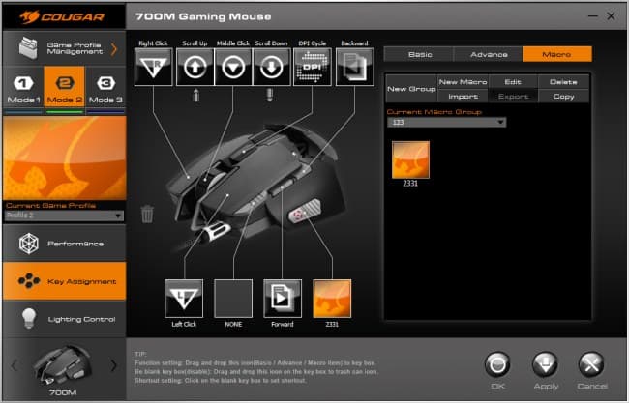Open the Performance section
Image resolution: width=629 pixels, height=403 pixels.
pos(64,244)
